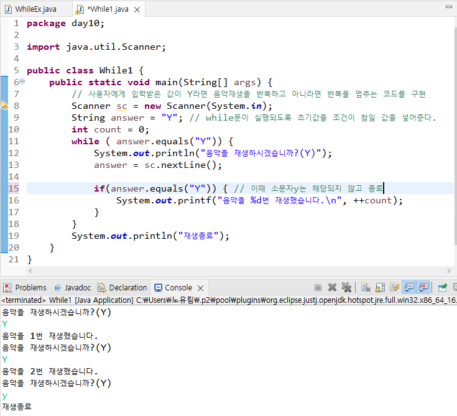Click console output '음악을 2번 재생했습니다.'
The width and height of the screenshot is (457, 416).
[50, 371]
